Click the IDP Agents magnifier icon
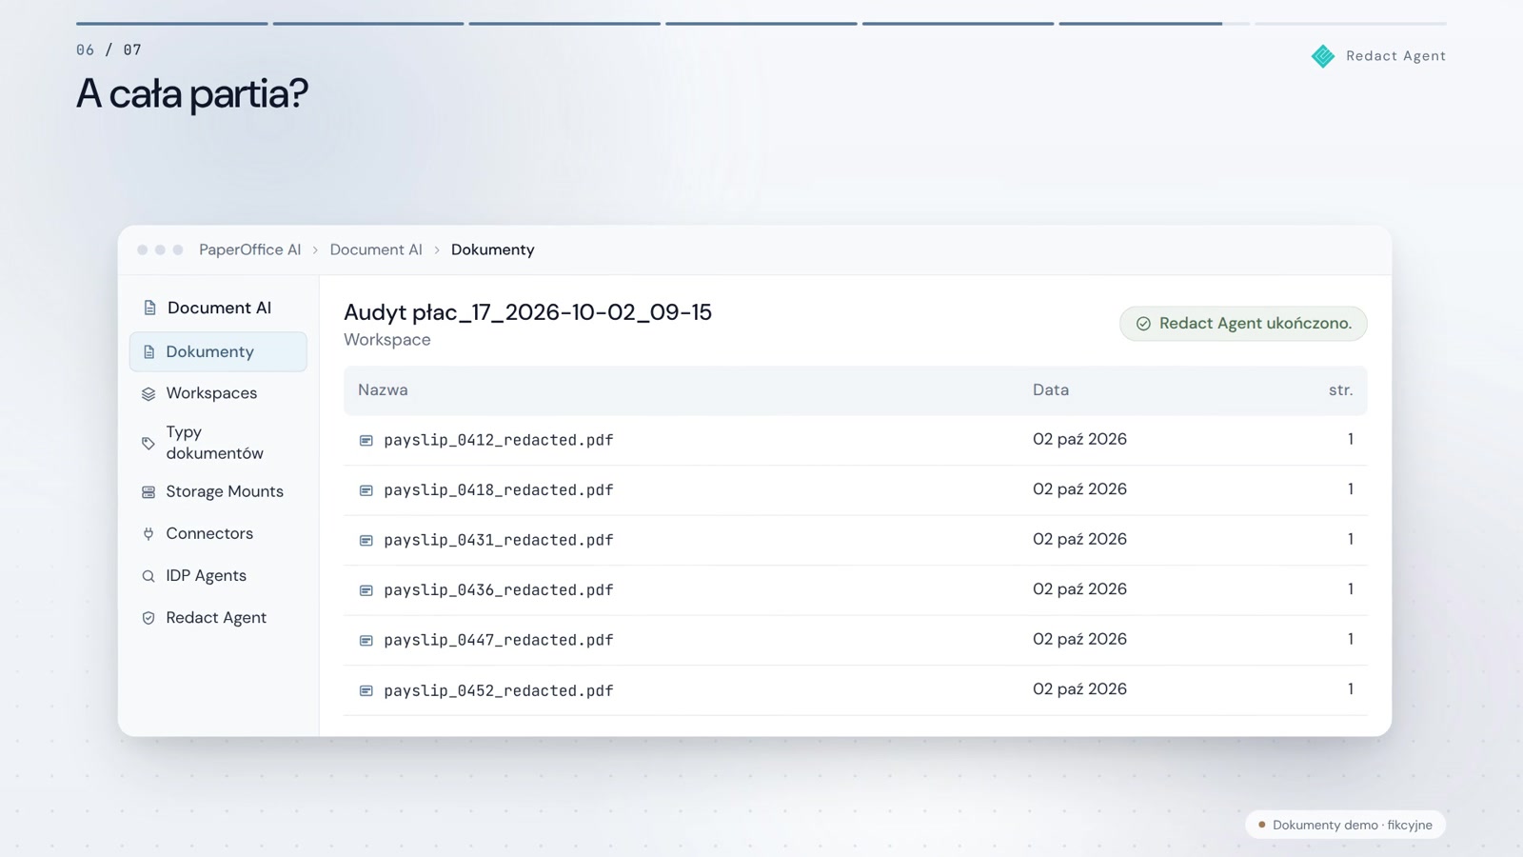This screenshot has width=1523, height=857. (148, 576)
